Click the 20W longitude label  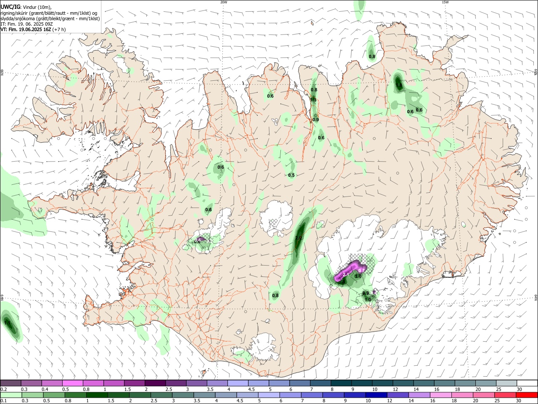point(224,2)
